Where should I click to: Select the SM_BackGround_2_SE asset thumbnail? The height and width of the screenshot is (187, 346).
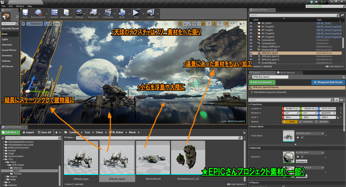point(188,158)
